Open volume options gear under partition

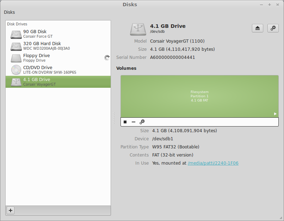tap(142, 122)
